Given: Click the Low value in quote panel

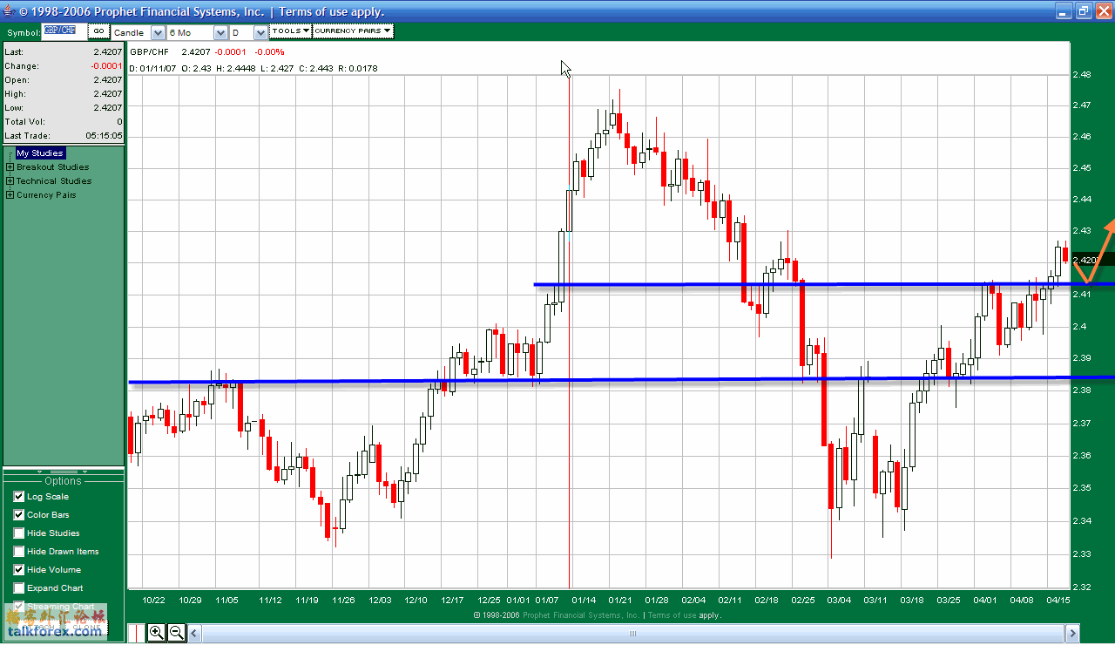Looking at the screenshot, I should click(x=108, y=108).
